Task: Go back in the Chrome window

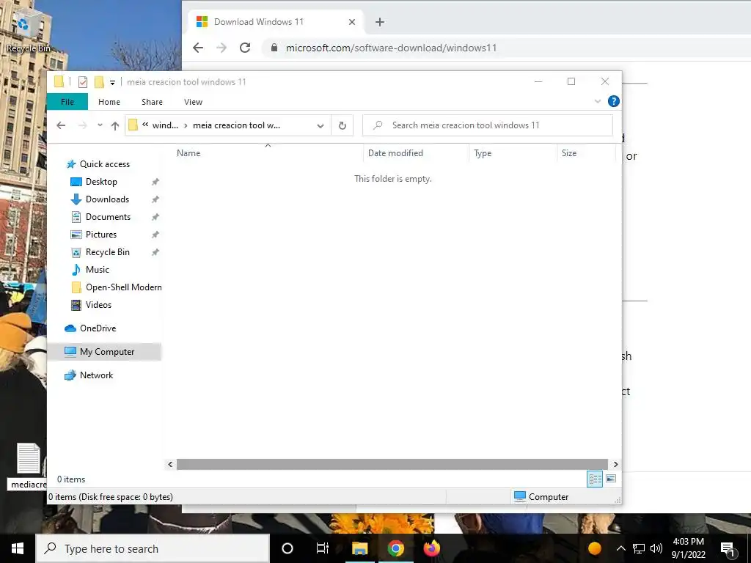Action: [198, 48]
